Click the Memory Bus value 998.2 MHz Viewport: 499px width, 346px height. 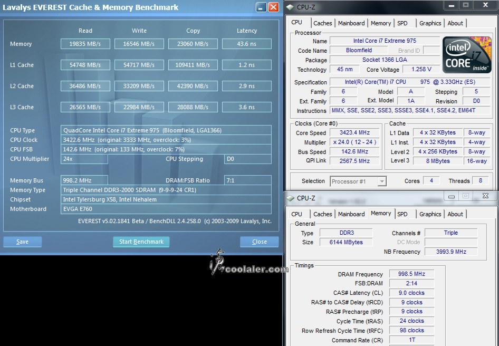[x=84, y=180]
